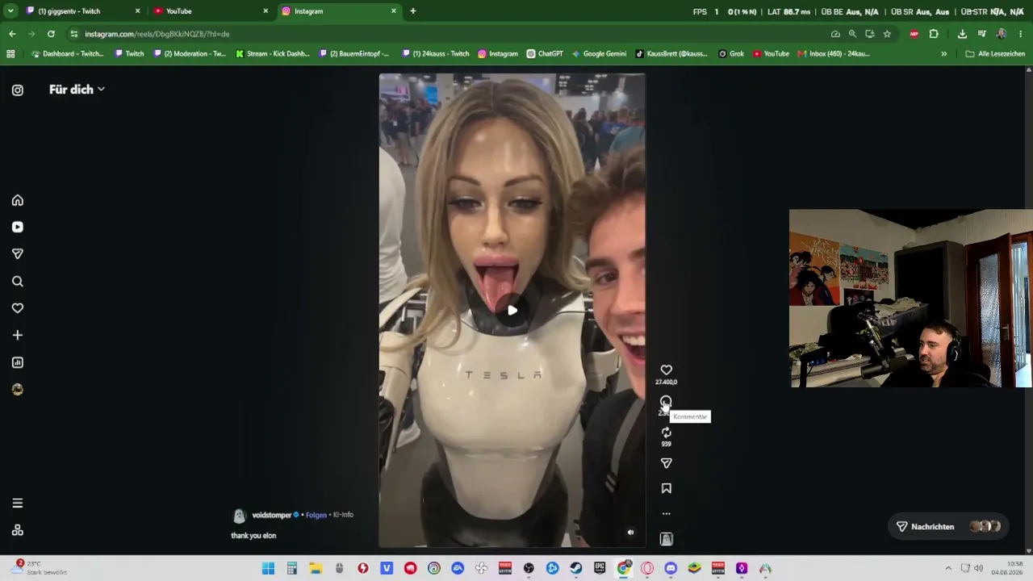Repost the reel with 939 reposts
Screen dimensions: 1033x581
666,433
